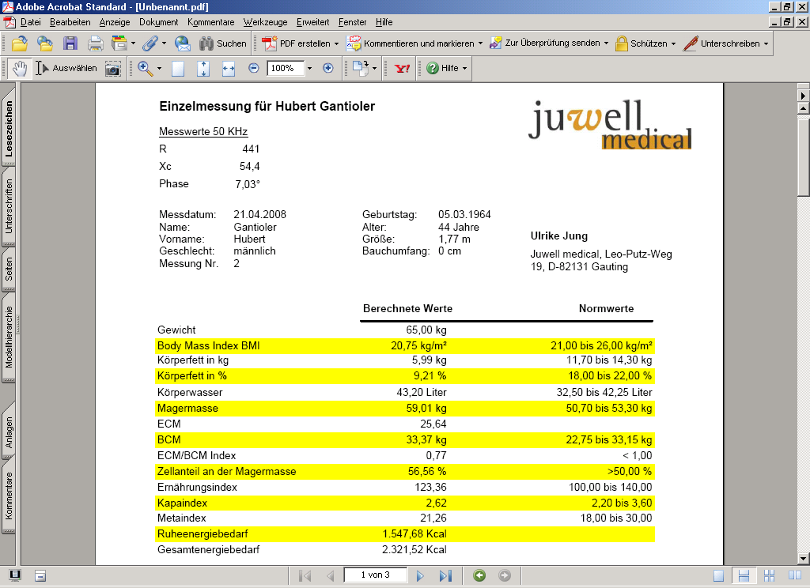Go to the previous page
810x588 pixels.
pos(330,575)
